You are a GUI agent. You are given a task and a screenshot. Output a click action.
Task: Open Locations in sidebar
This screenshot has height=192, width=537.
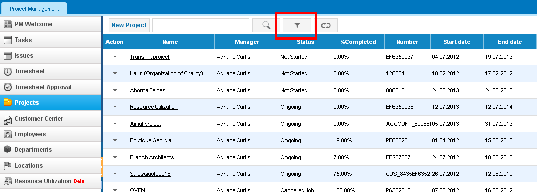pyautogui.click(x=50, y=166)
